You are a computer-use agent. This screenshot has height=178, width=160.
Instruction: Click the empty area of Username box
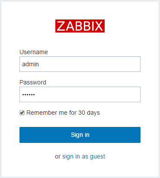click(90, 64)
